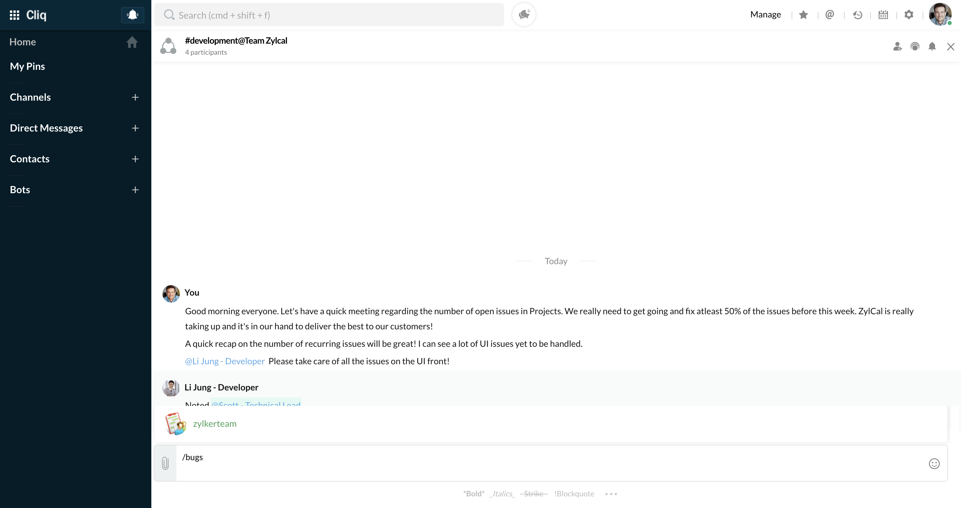961x508 pixels.
Task: Open mentions @ icon in top bar
Action: (830, 15)
